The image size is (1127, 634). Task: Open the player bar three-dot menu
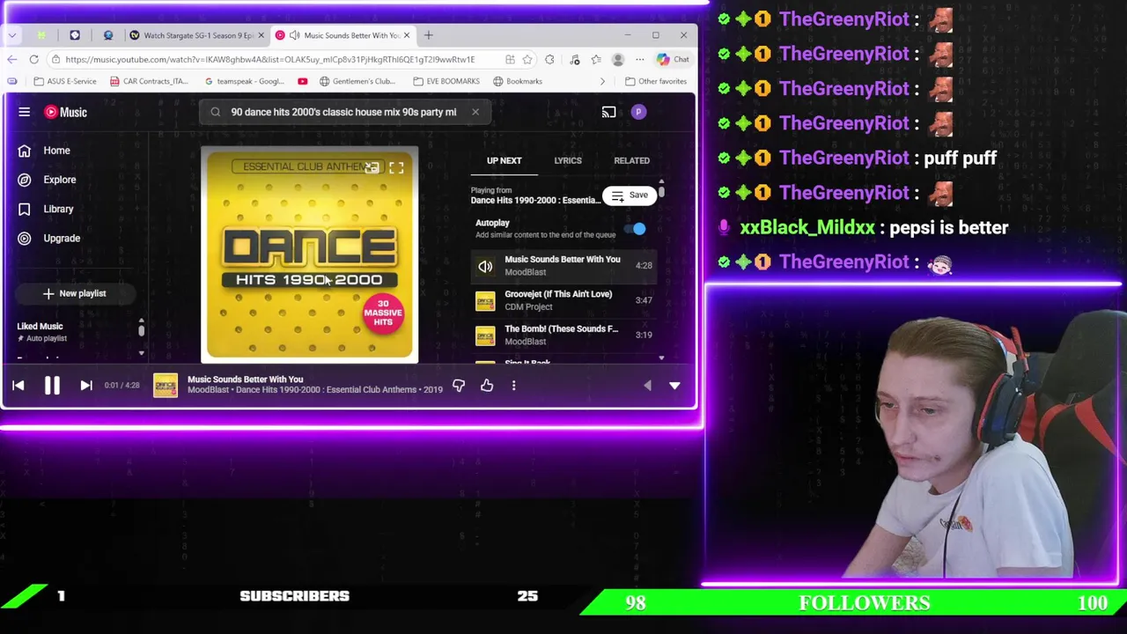point(513,386)
